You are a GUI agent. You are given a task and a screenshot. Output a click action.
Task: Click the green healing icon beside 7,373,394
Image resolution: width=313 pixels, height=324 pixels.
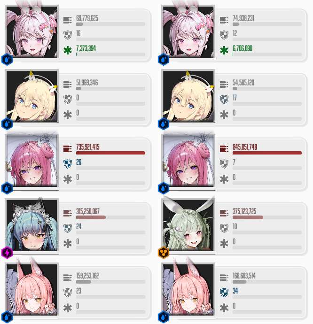tap(68, 50)
